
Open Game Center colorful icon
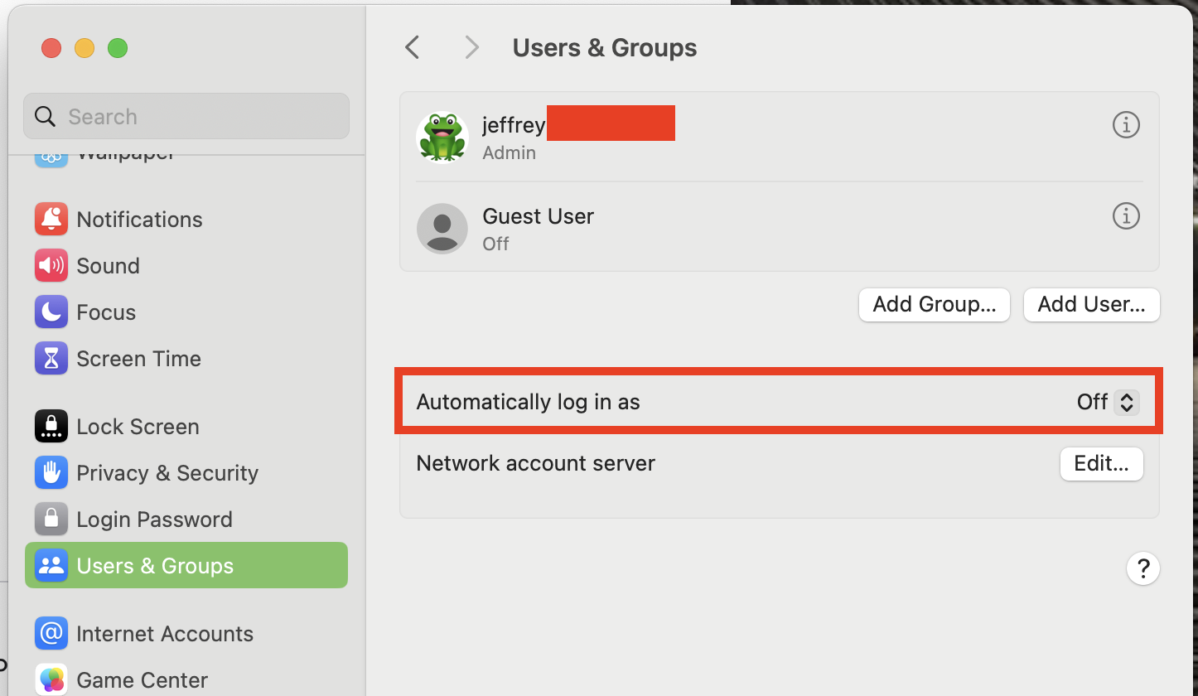click(x=51, y=679)
